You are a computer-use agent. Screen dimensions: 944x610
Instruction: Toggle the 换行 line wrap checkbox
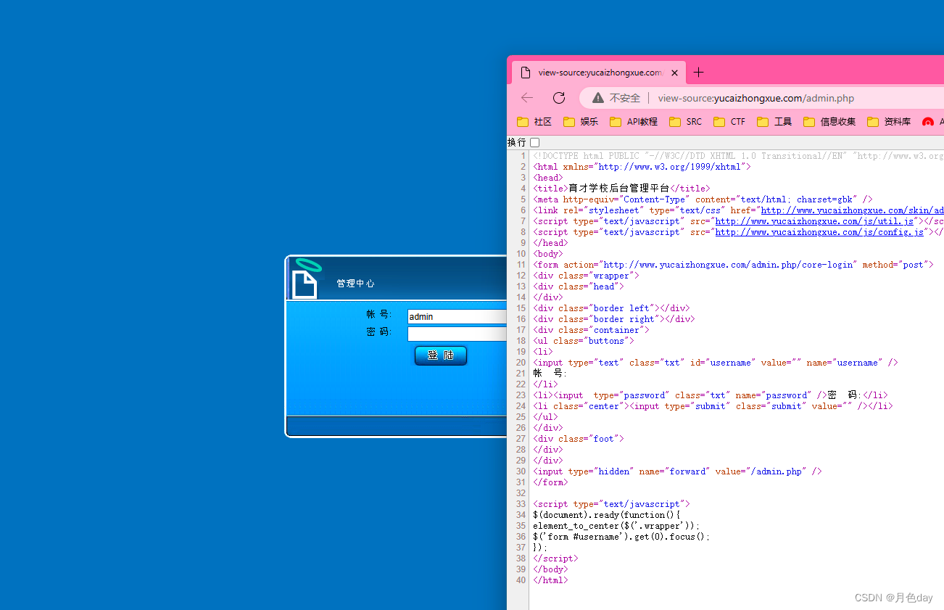point(534,142)
